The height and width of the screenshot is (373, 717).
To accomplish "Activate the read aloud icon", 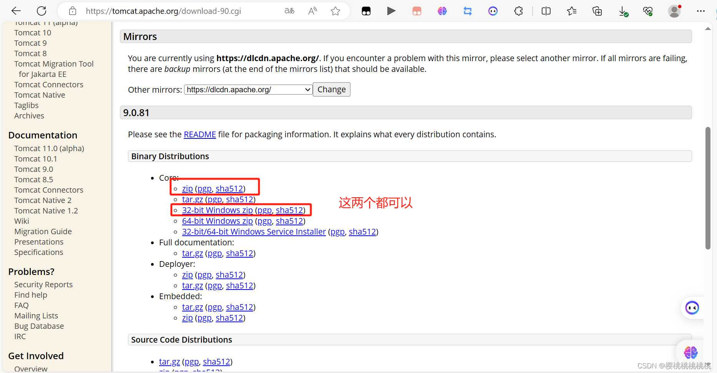I will click(x=313, y=11).
